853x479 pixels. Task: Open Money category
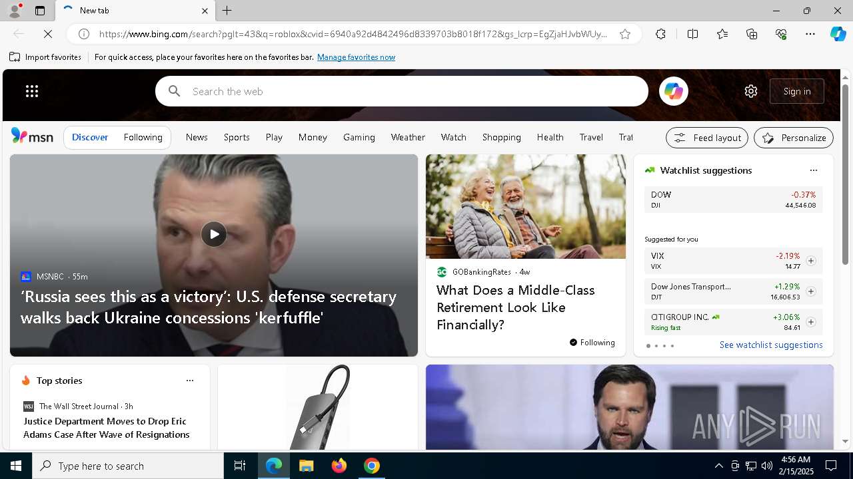tap(313, 137)
